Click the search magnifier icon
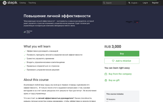This screenshot has height=102, width=163. point(104,3)
